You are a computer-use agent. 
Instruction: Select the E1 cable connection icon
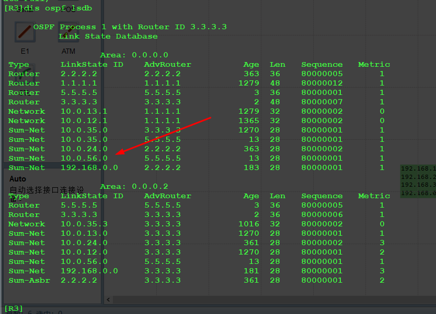(25, 32)
